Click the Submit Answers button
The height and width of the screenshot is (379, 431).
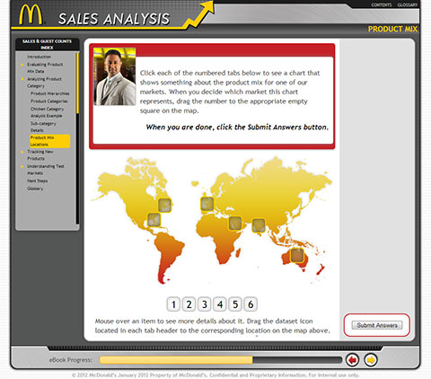click(x=377, y=325)
